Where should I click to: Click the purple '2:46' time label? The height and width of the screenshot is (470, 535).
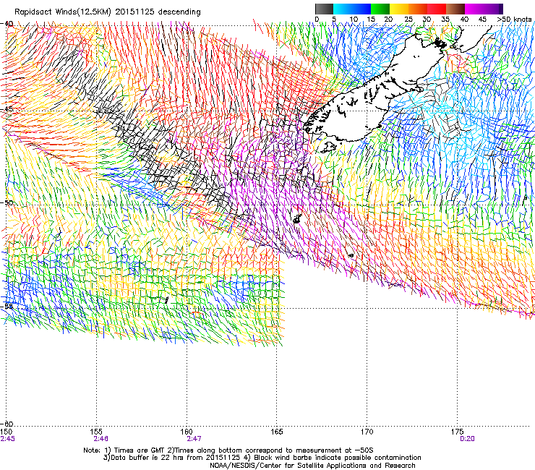click(101, 439)
